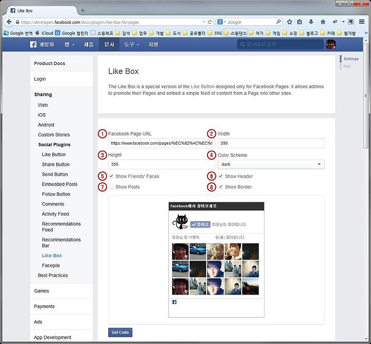Open the Firefox hamburger menu
The height and width of the screenshot is (344, 371).
coord(362,22)
